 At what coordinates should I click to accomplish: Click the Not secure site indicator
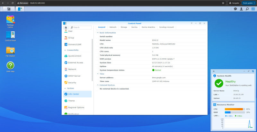coord(22,3)
